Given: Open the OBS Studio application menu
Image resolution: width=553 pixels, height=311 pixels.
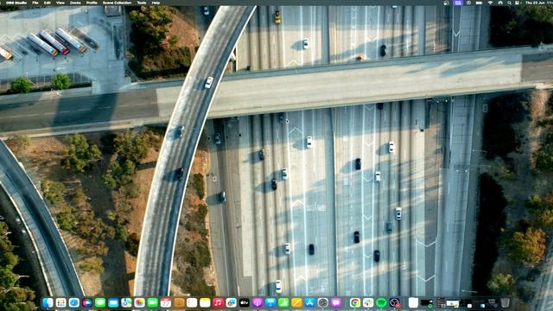Looking at the screenshot, I should [x=16, y=3].
